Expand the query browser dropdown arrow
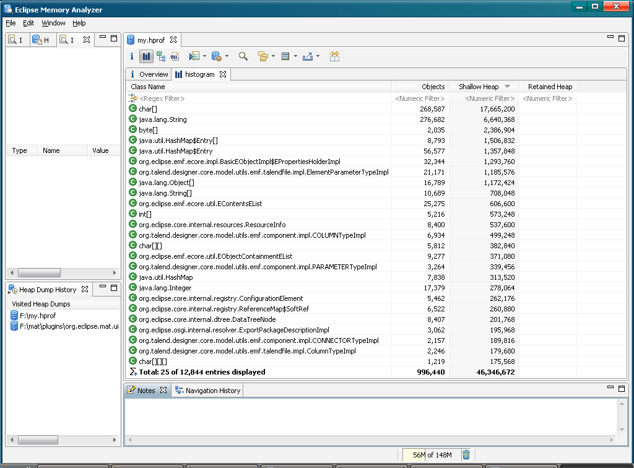Image resolution: width=634 pixels, height=468 pixels. point(227,56)
